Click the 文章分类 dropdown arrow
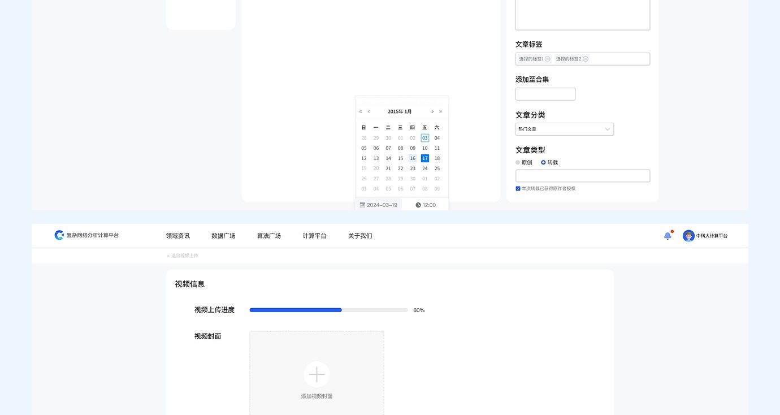 (x=608, y=129)
